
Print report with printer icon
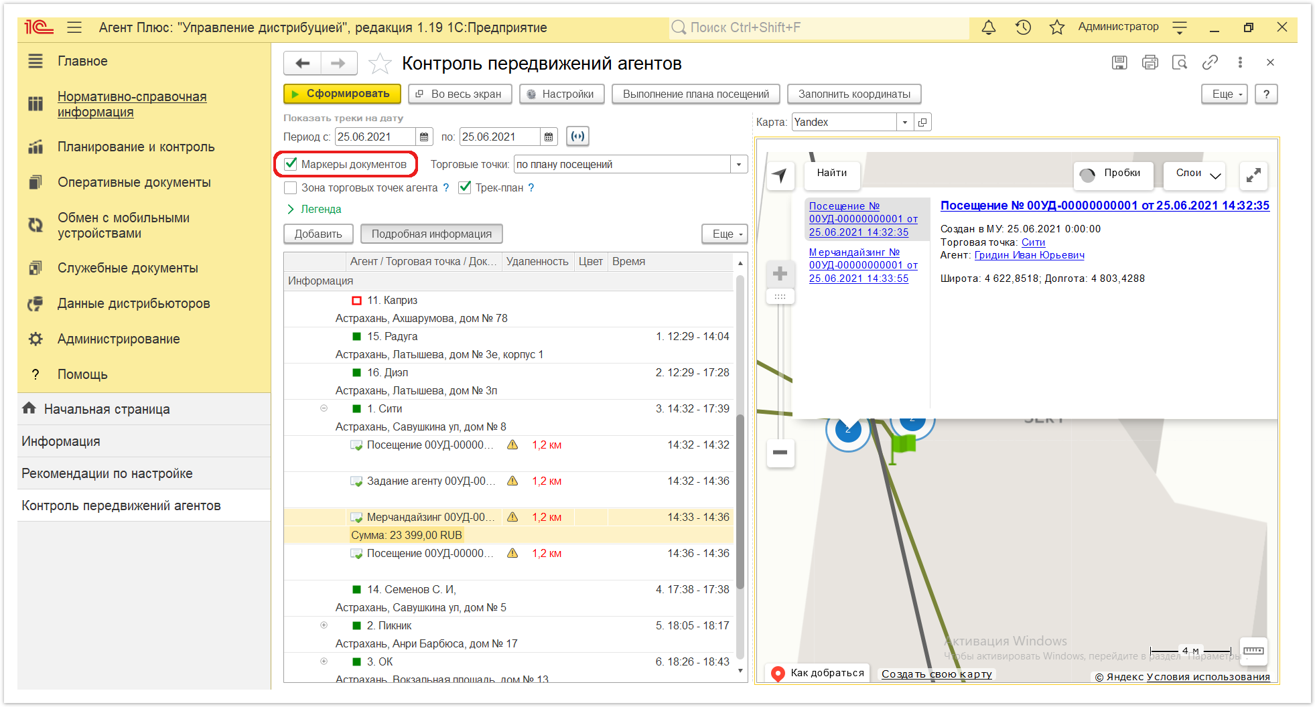(1150, 63)
